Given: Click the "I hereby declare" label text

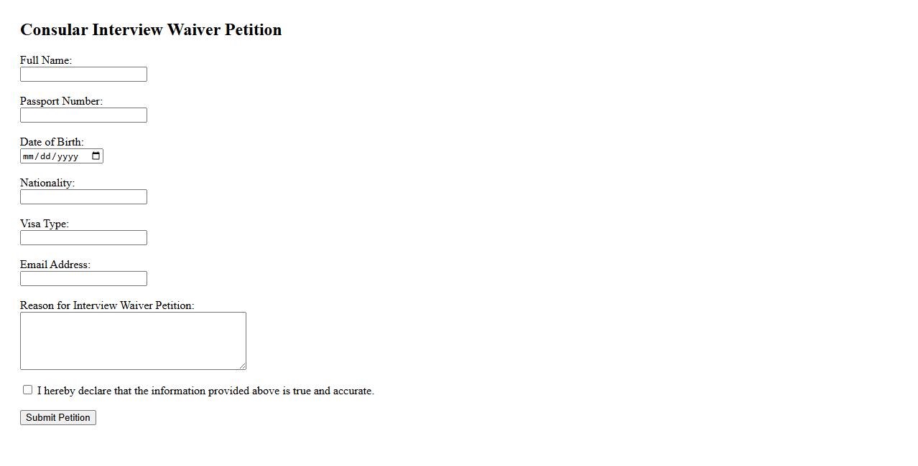Looking at the screenshot, I should (x=205, y=391).
